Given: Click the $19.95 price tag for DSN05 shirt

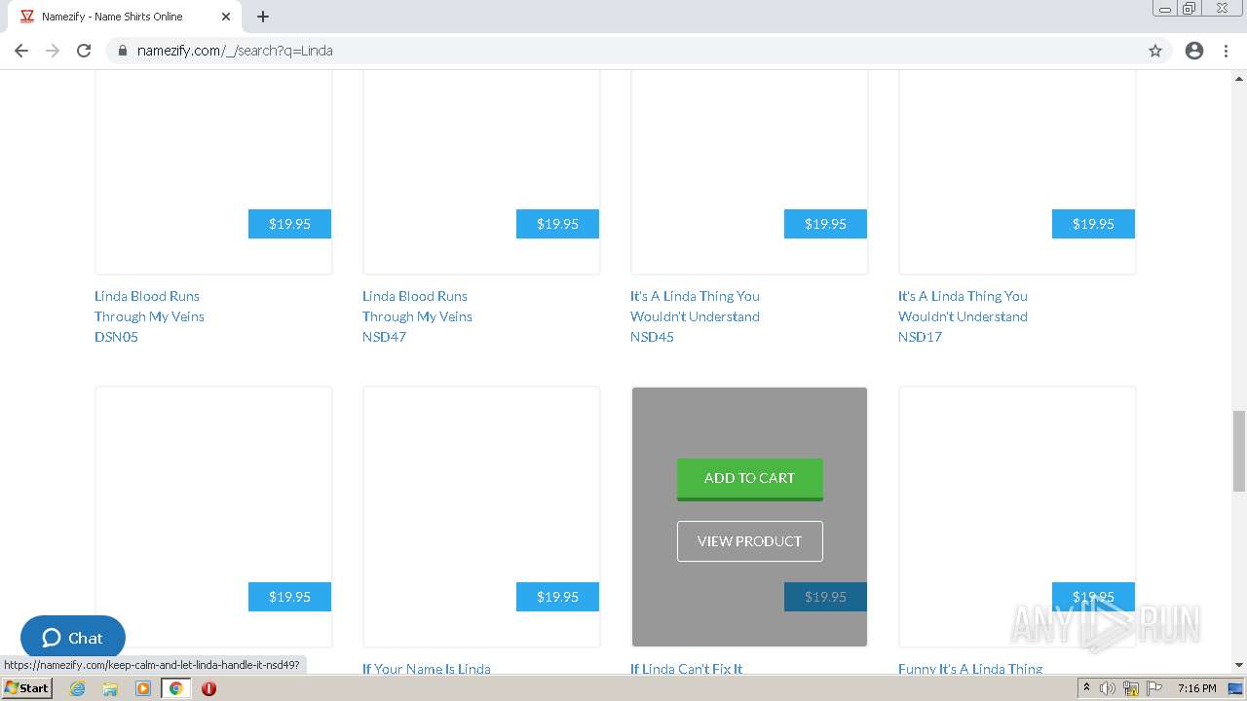Looking at the screenshot, I should coord(289,224).
